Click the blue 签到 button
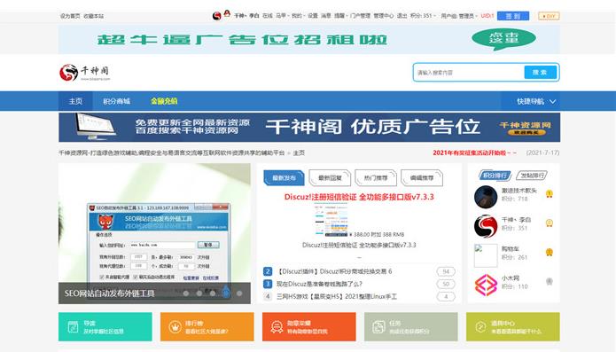Viewport: 616px width, 352px height. (x=512, y=16)
